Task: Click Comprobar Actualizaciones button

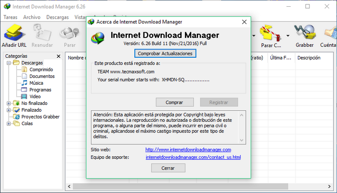Action: coord(165,53)
